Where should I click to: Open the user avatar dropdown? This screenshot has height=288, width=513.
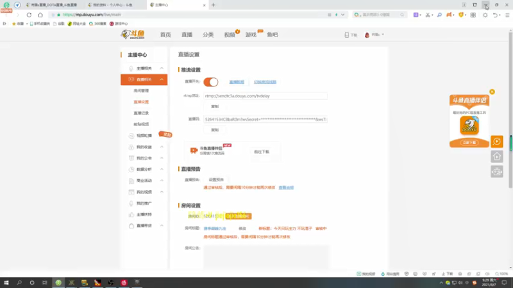tap(374, 35)
